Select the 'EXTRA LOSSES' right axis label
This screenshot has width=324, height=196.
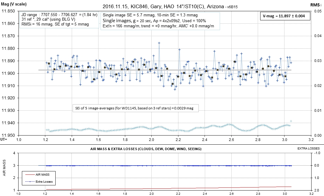[x=308, y=149]
